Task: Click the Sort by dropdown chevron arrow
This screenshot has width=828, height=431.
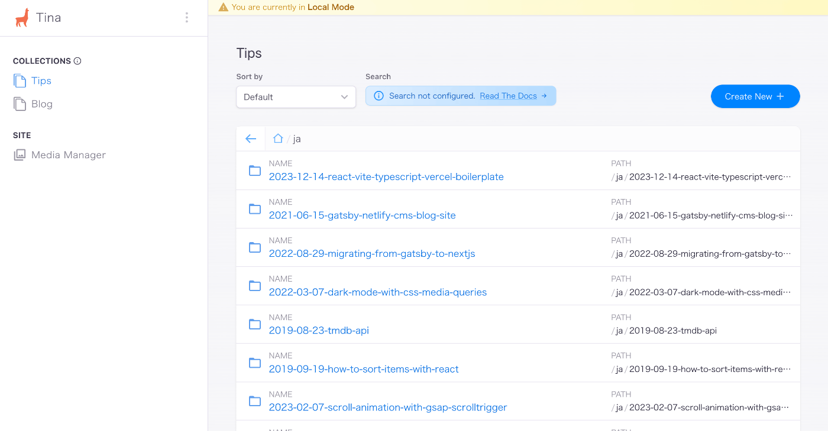Action: tap(345, 97)
